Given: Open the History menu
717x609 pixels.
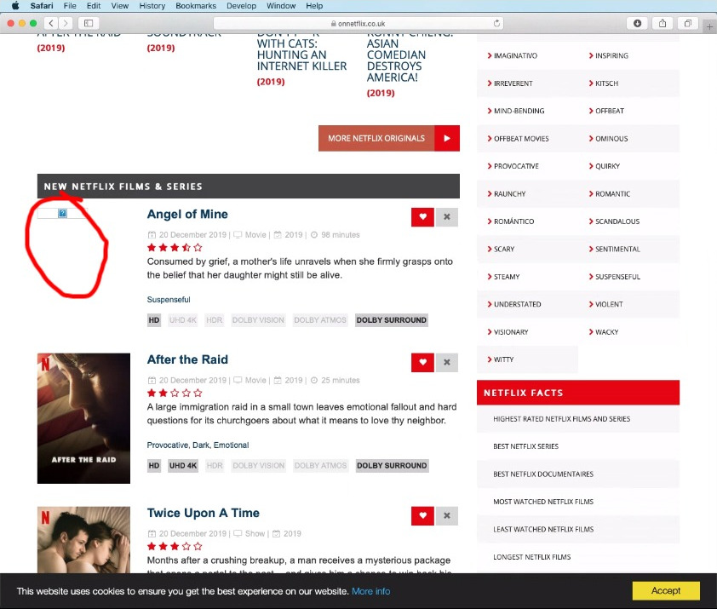Looking at the screenshot, I should click(152, 6).
